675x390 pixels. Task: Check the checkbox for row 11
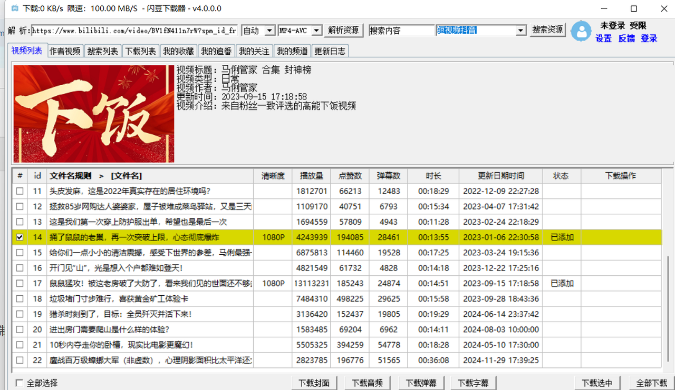tap(20, 191)
